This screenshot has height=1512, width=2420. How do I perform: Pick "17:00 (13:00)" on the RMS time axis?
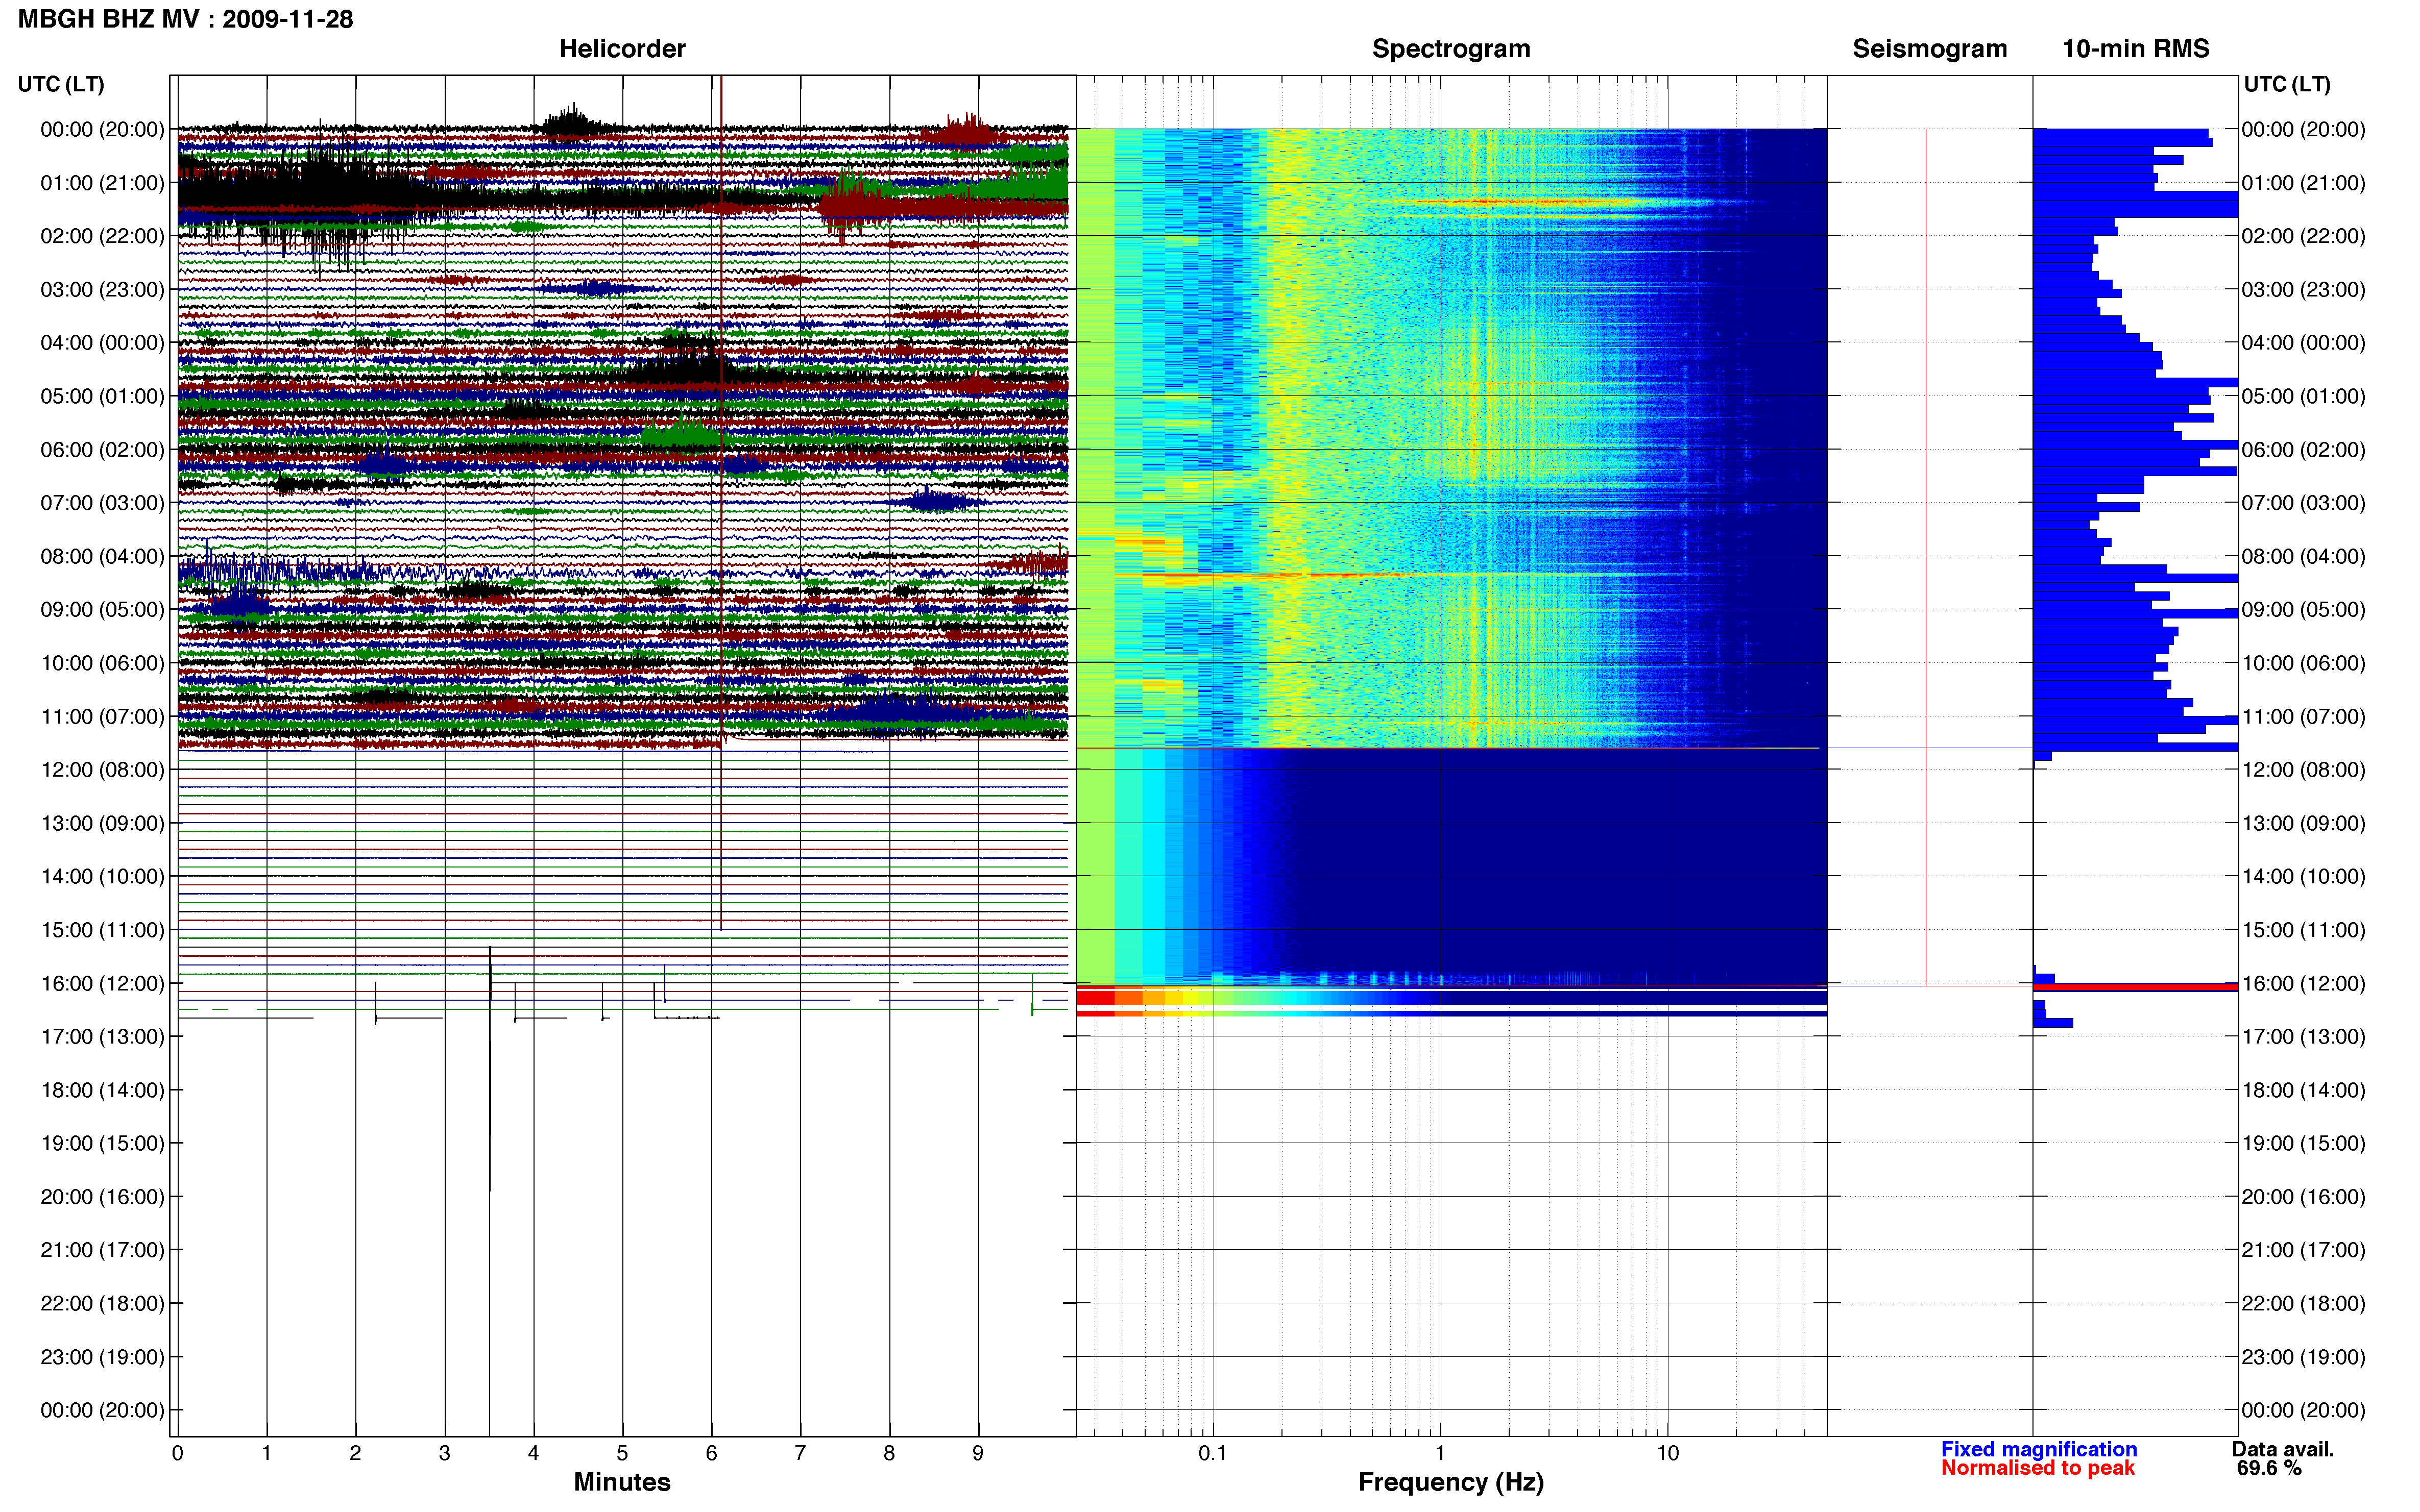[2303, 1037]
